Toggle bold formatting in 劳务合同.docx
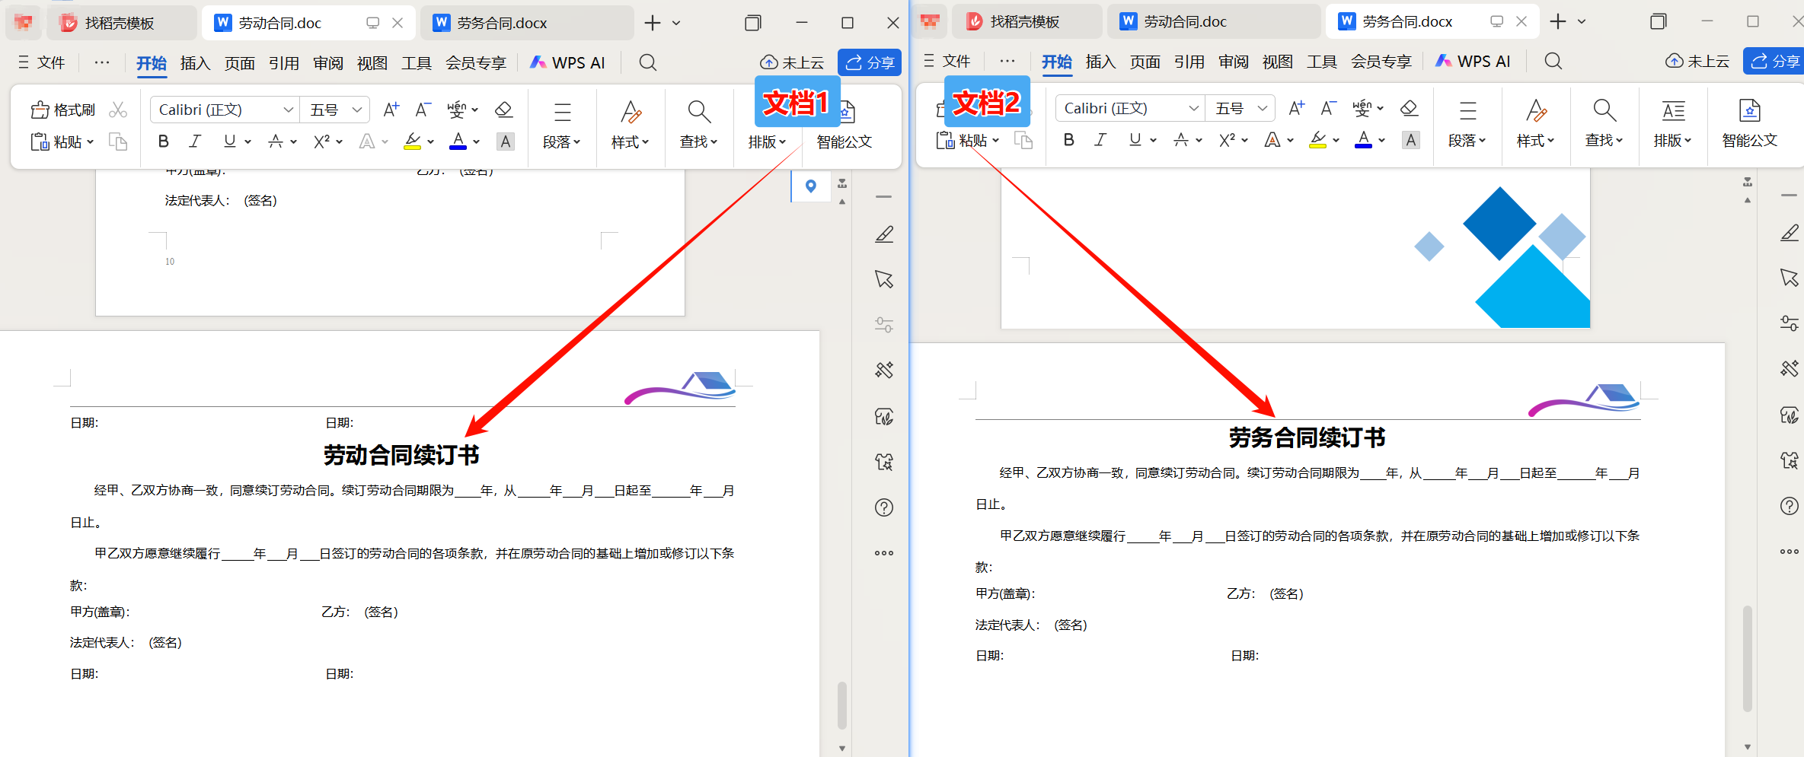 1069,139
